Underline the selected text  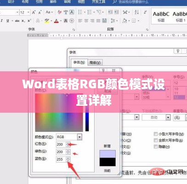pos(8,21)
